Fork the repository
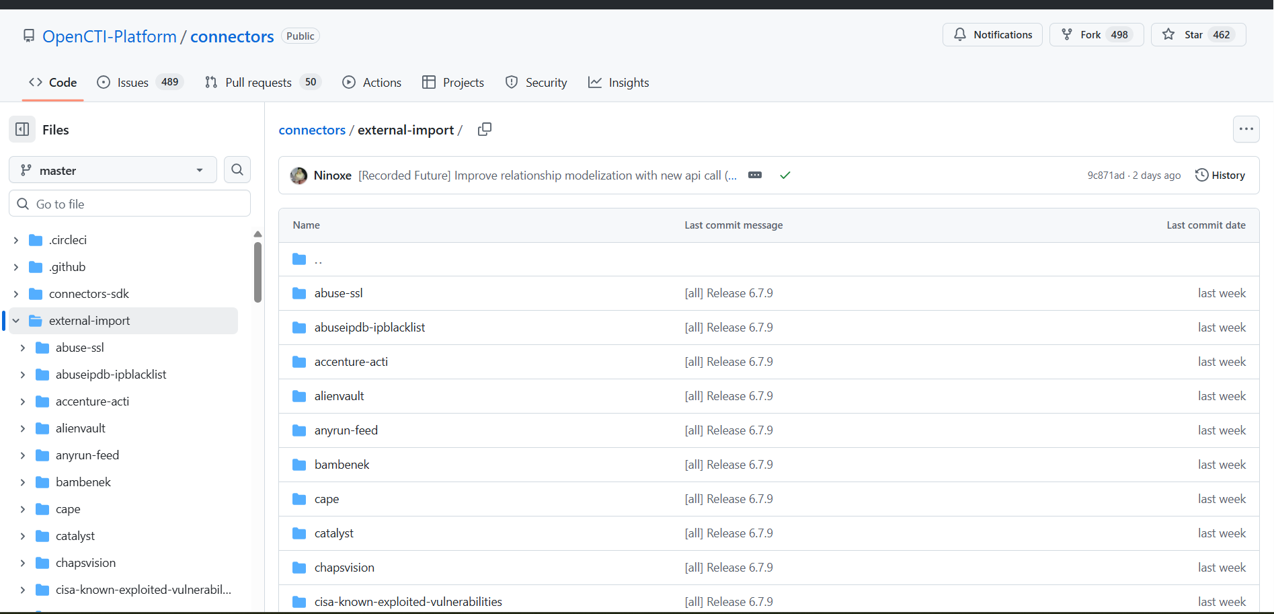 [x=1097, y=34]
